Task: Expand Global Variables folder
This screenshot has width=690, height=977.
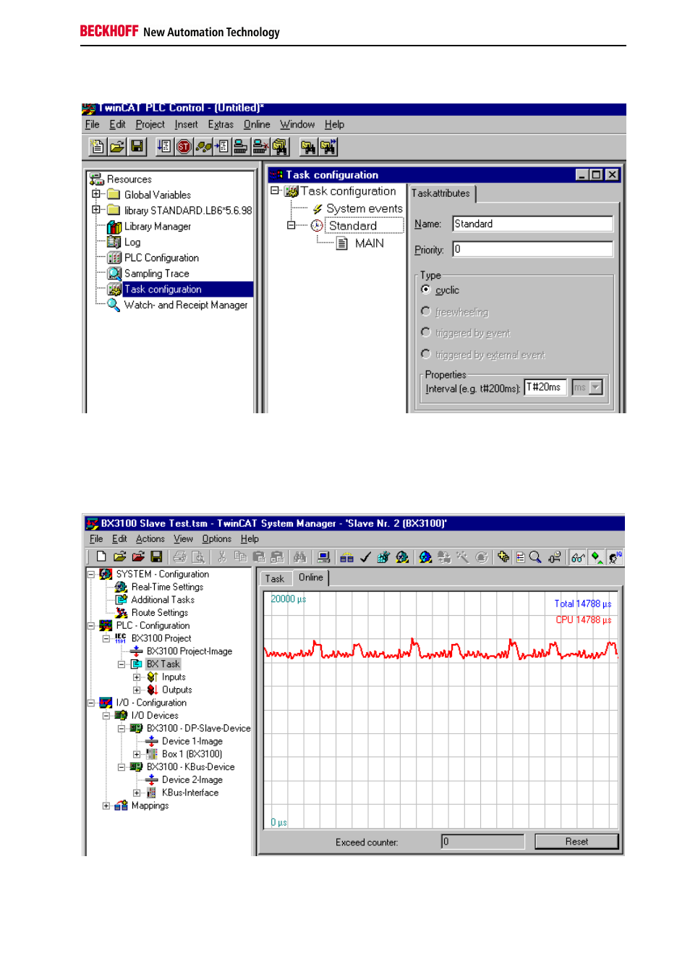Action: (x=96, y=194)
